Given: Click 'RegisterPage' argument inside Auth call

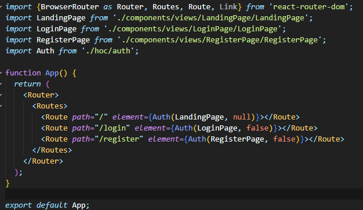Looking at the screenshot, I should pyautogui.click(x=238, y=139).
